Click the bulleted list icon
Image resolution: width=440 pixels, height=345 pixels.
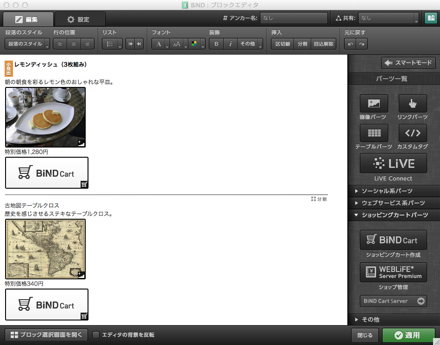[x=110, y=44]
